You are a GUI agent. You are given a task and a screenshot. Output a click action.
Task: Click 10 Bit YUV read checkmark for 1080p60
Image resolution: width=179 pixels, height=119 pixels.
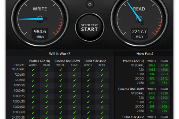(102, 112)
